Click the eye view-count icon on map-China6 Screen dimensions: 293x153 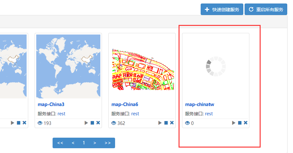click(x=113, y=123)
